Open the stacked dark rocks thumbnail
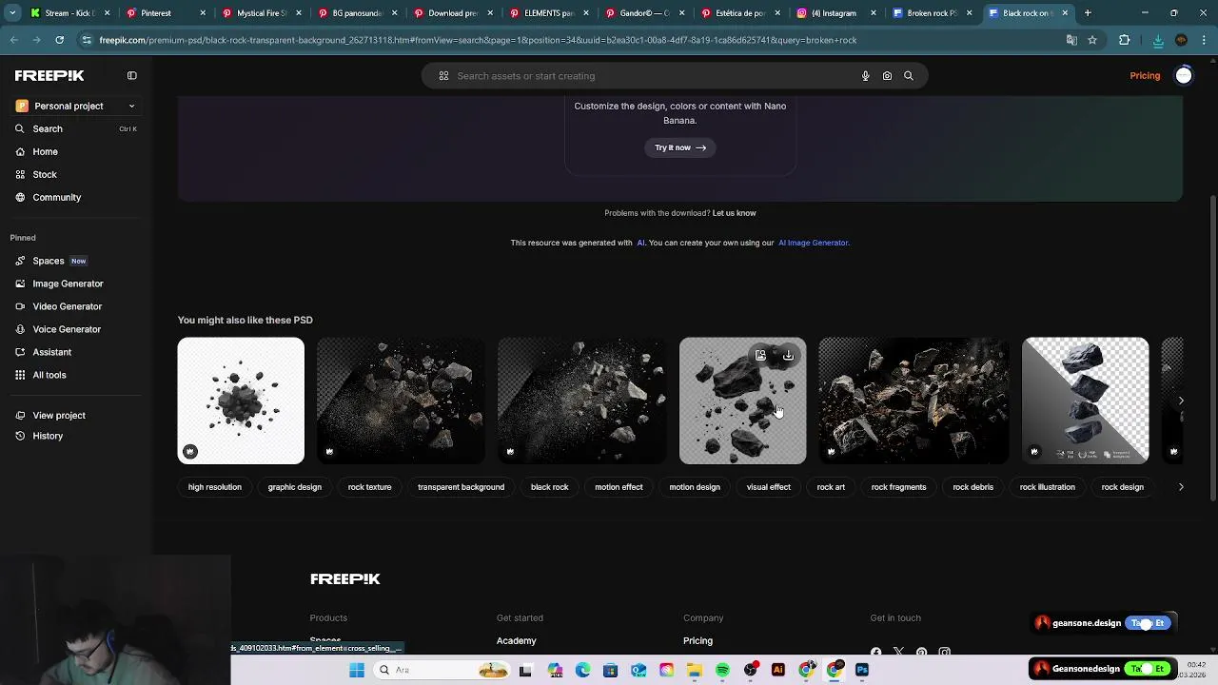Viewport: 1218px width, 685px height. click(1086, 401)
